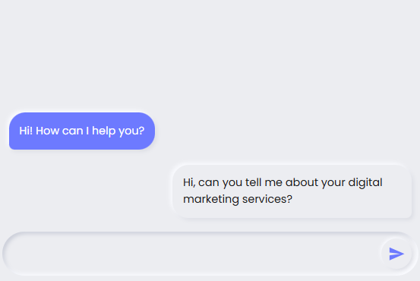
Task: Click the word "digital" in the user message
Action: (x=365, y=183)
